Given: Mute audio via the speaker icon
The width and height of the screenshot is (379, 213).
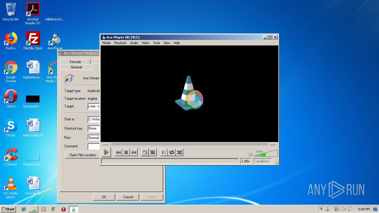Looking at the screenshot, I should [x=250, y=154].
